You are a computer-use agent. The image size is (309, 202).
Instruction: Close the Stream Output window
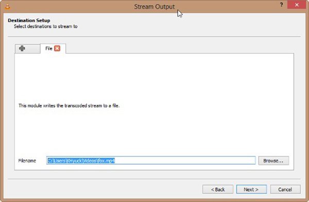297,5
